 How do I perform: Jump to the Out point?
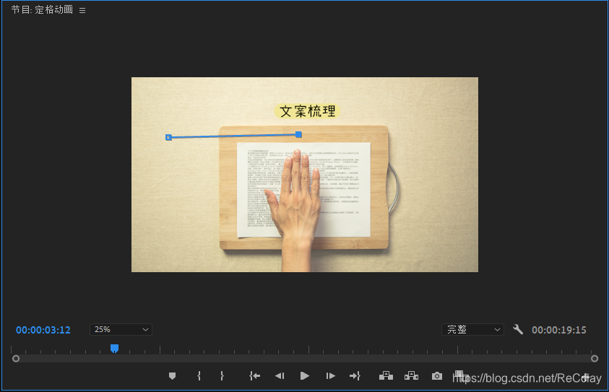355,375
